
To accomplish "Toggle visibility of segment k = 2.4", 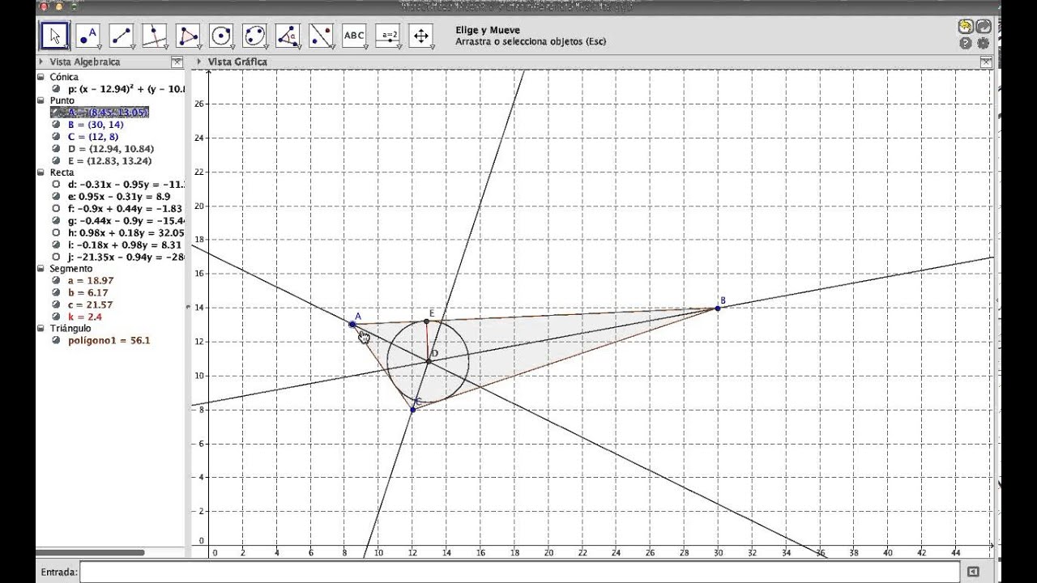I will click(x=56, y=317).
